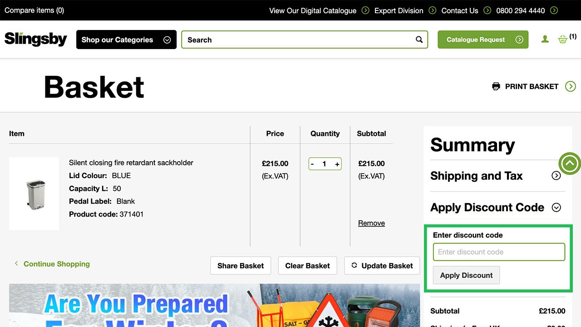Open View Our Digital Catalogue link
The width and height of the screenshot is (581, 327).
click(313, 10)
